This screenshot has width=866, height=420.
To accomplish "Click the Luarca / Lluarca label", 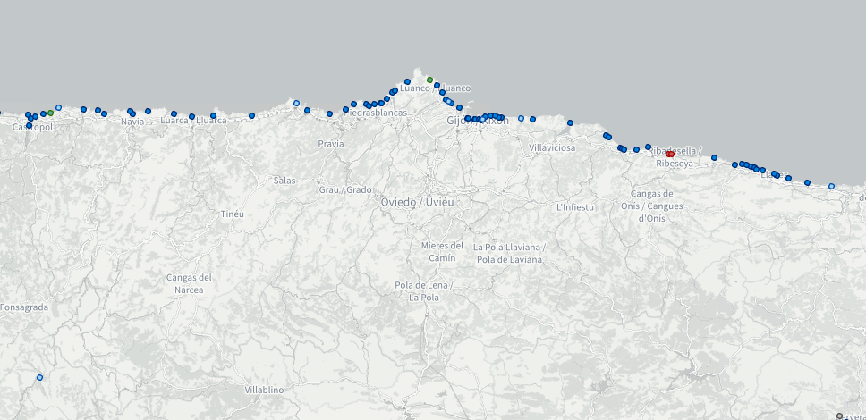I will (193, 121).
